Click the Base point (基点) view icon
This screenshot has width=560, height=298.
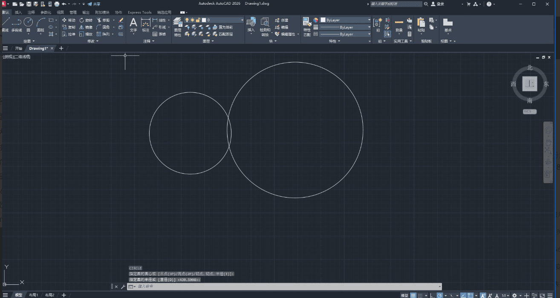(x=447, y=25)
